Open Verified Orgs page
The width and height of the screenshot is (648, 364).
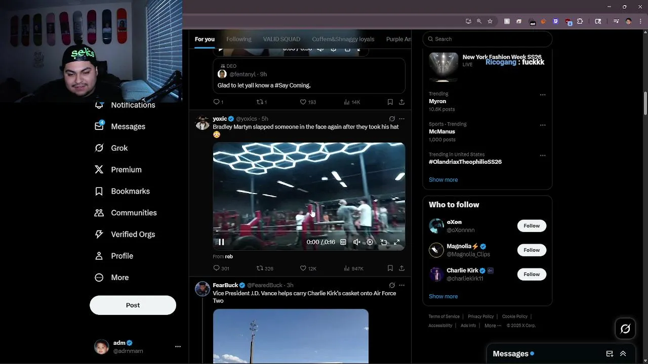(125, 235)
